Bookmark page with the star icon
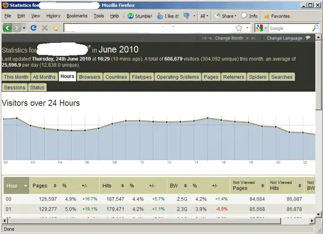This screenshot has height=234, width=323. point(239,28)
